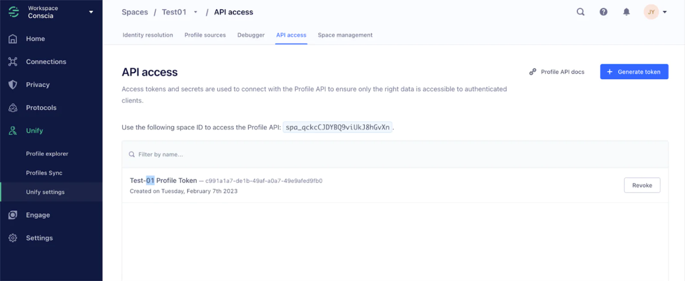Open the notifications bell icon
The image size is (685, 281).
point(626,12)
